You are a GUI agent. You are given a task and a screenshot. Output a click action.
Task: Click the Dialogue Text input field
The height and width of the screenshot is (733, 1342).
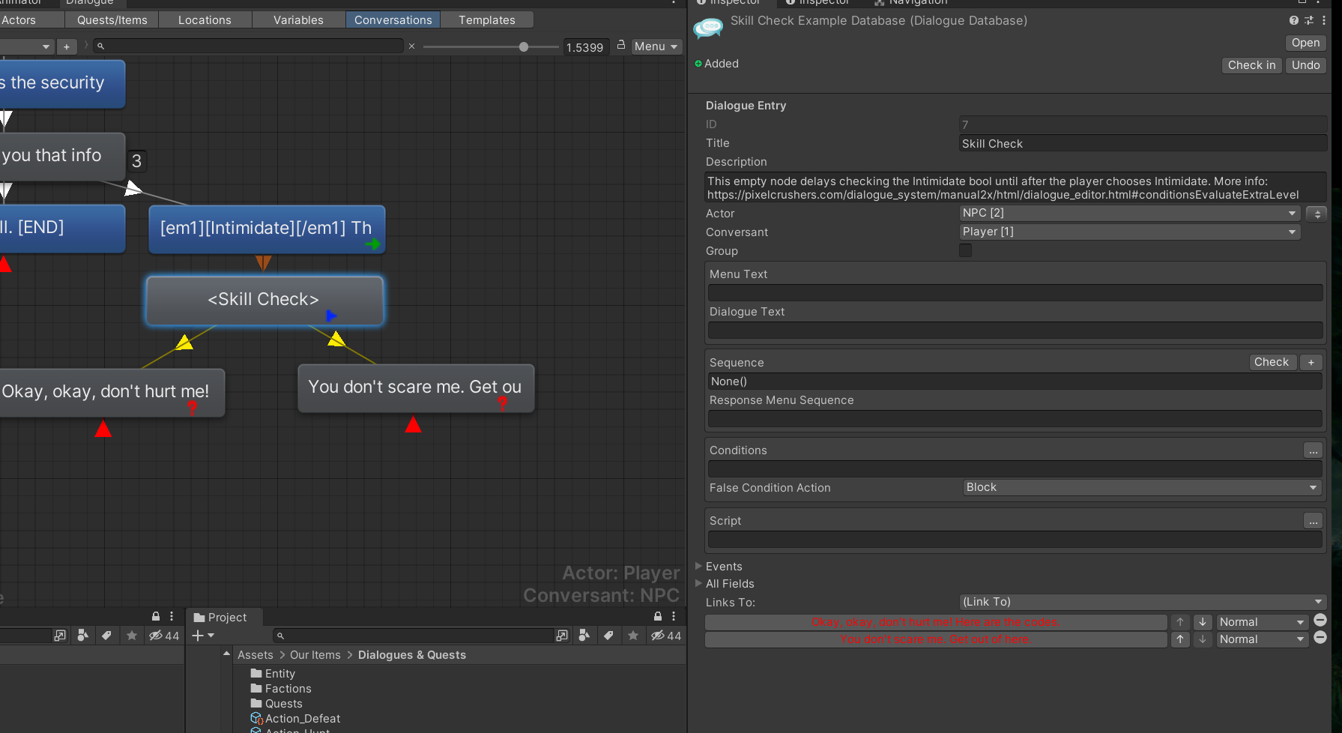[x=1015, y=331]
